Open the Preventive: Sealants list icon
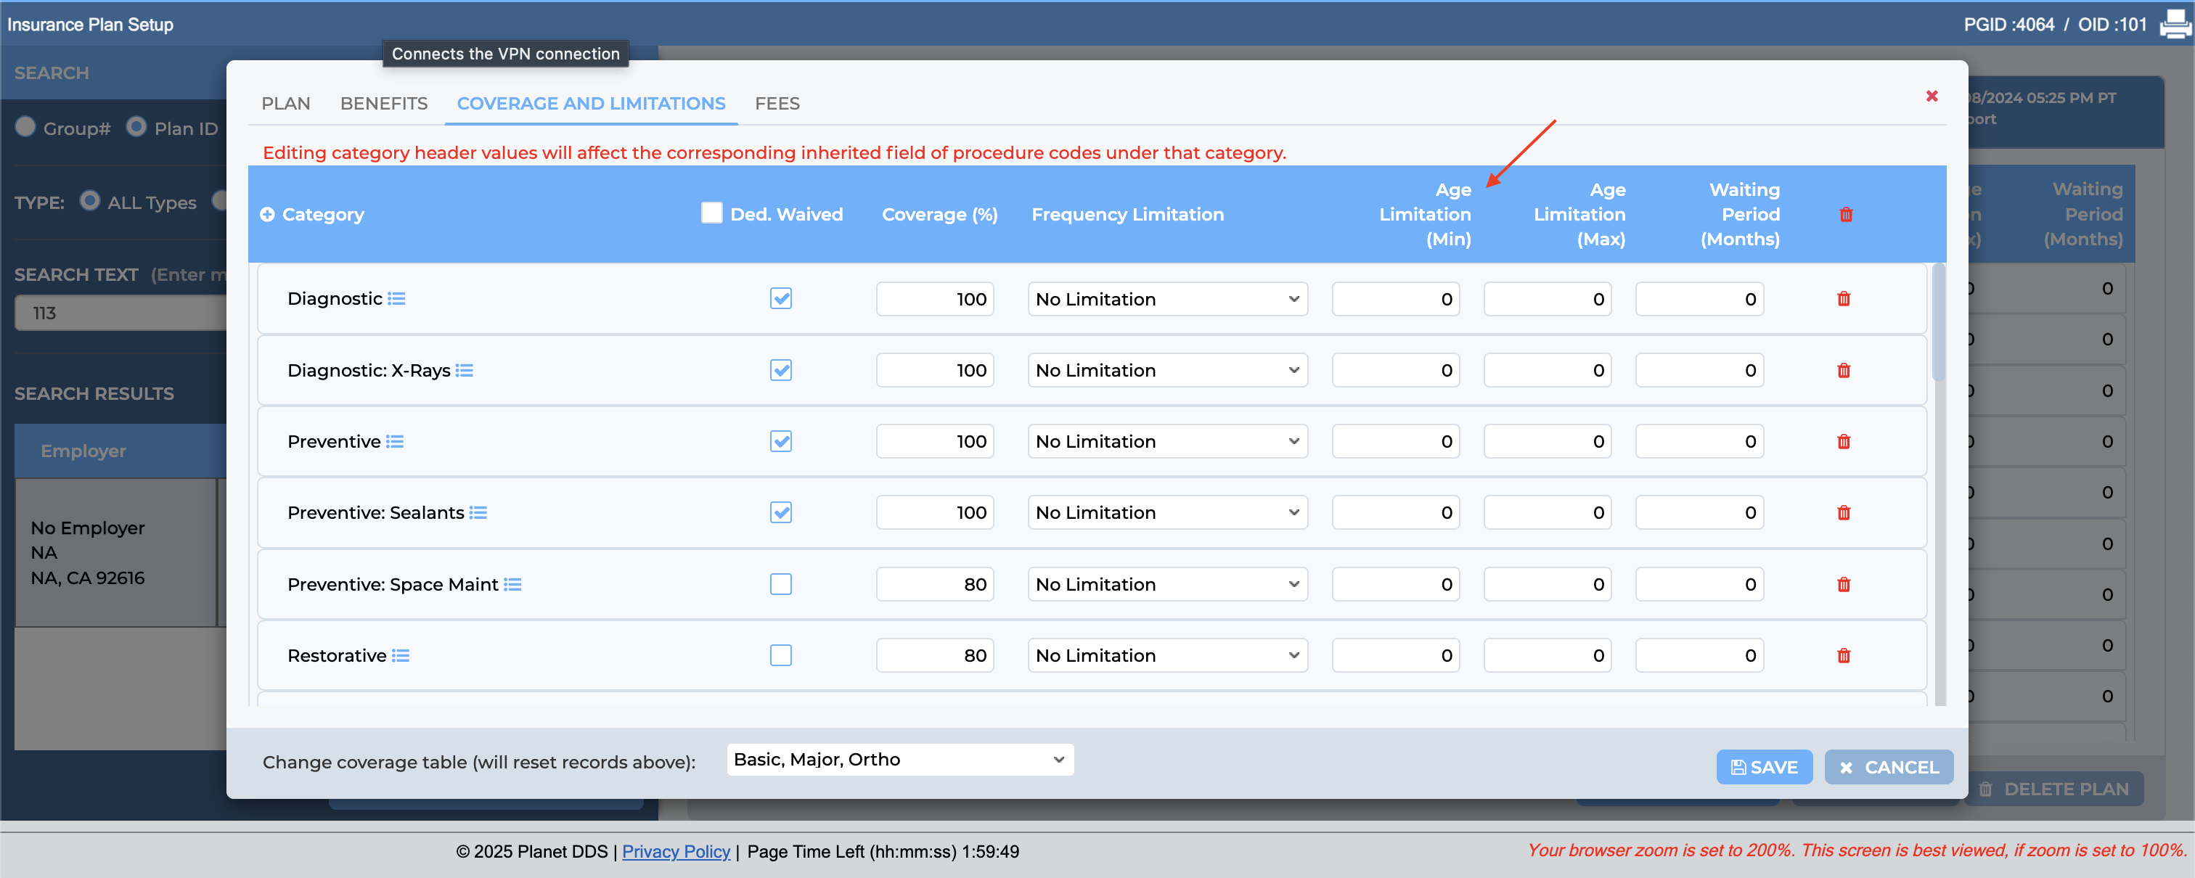The width and height of the screenshot is (2195, 878). point(478,513)
